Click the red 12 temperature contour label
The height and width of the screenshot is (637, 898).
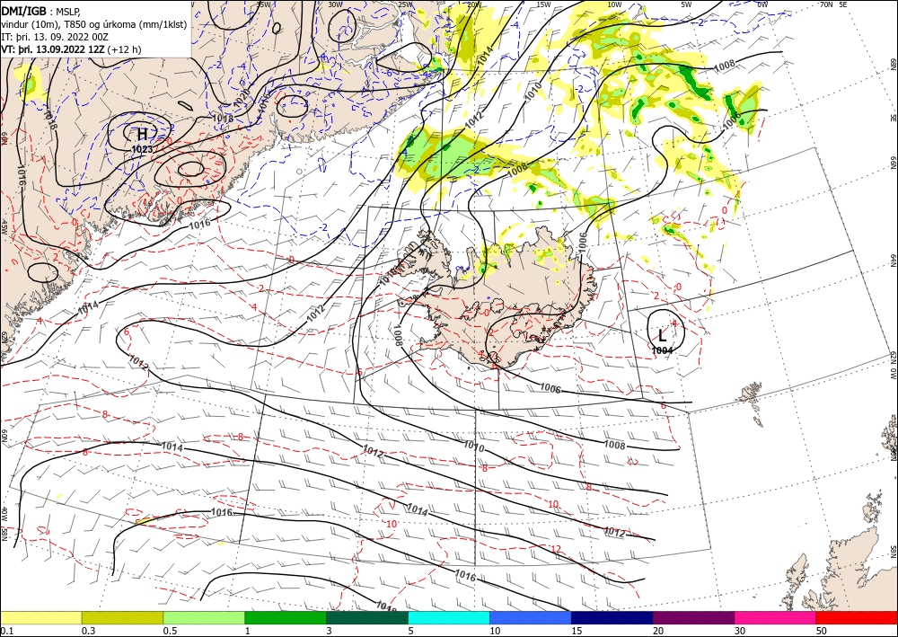coord(556,549)
